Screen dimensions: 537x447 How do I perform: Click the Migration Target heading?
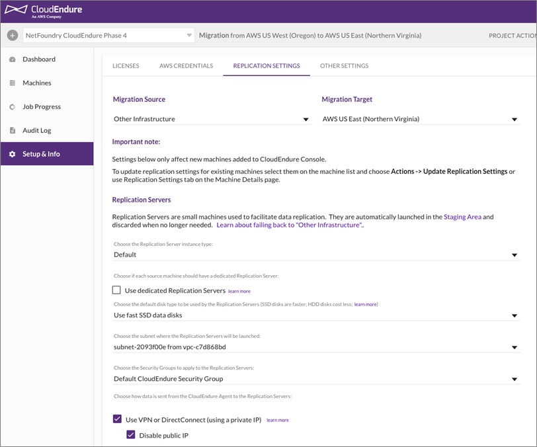[x=347, y=99]
